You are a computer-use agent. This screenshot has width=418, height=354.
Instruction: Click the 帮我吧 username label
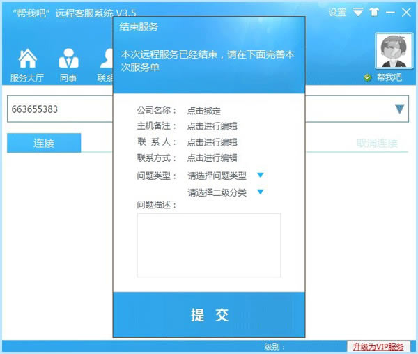[389, 77]
